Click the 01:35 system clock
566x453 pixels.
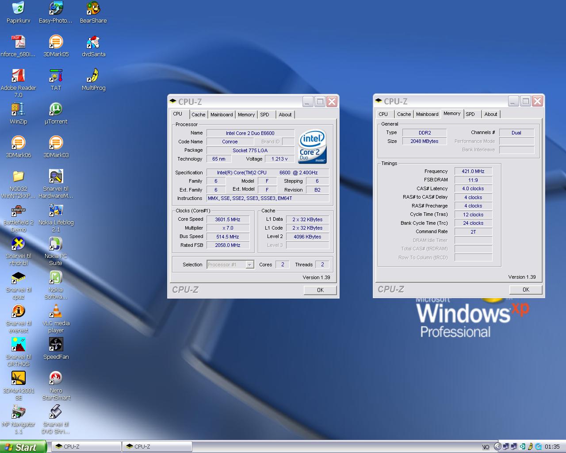[552, 447]
